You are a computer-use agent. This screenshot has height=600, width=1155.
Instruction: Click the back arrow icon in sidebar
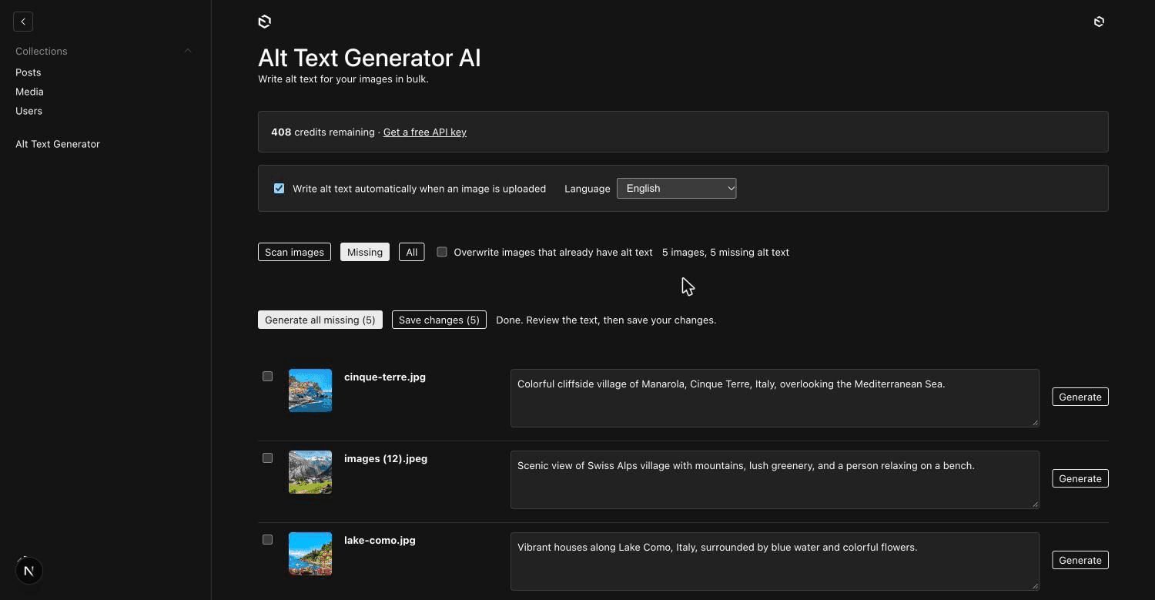23,22
